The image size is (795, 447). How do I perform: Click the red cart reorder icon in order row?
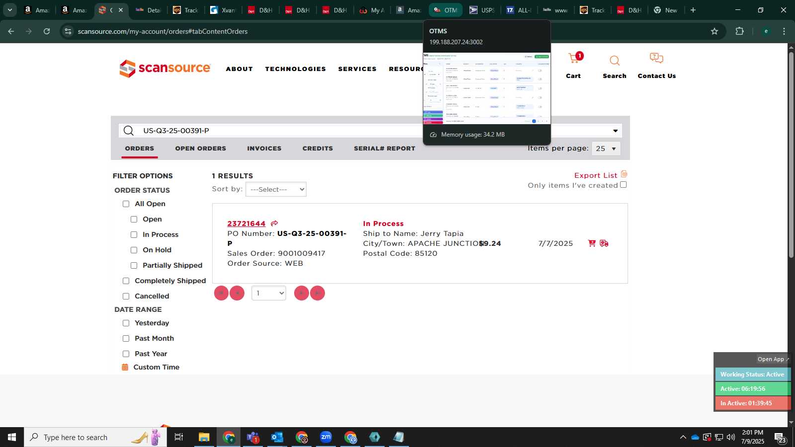tap(591, 243)
